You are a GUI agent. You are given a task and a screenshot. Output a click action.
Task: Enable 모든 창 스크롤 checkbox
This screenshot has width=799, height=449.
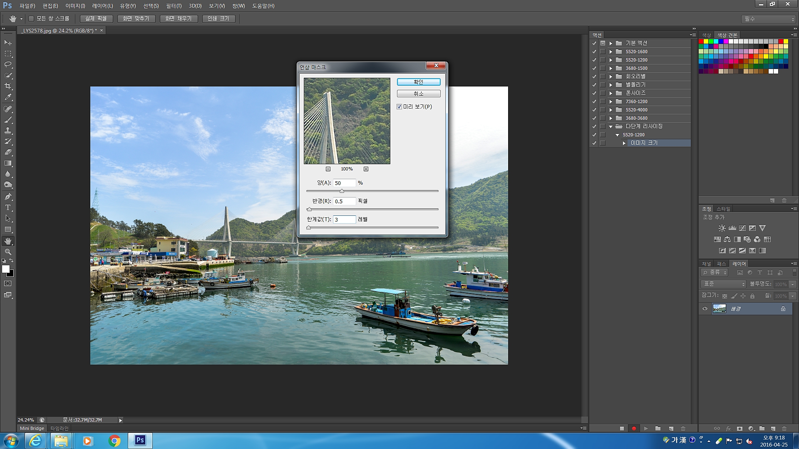pos(31,19)
